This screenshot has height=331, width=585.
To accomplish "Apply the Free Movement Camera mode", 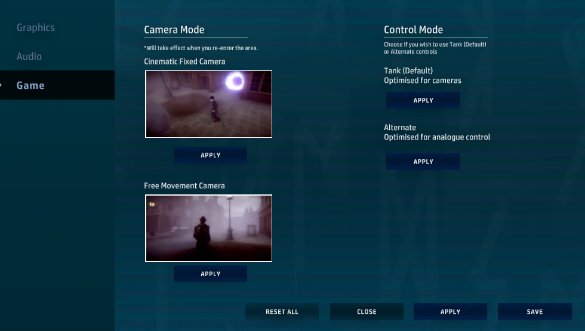I will (x=210, y=274).
